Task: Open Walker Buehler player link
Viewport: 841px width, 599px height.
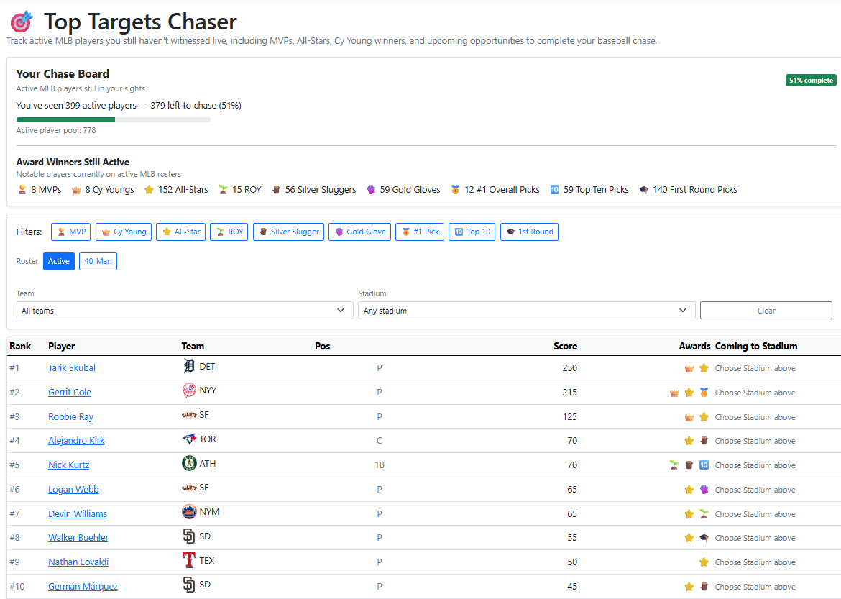Action: point(78,538)
